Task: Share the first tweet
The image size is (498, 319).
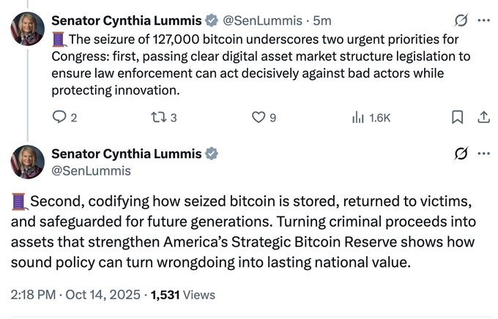Action: (483, 117)
